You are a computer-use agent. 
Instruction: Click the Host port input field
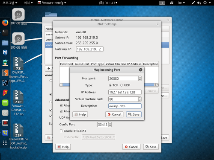pyautogui.click(x=123, y=79)
